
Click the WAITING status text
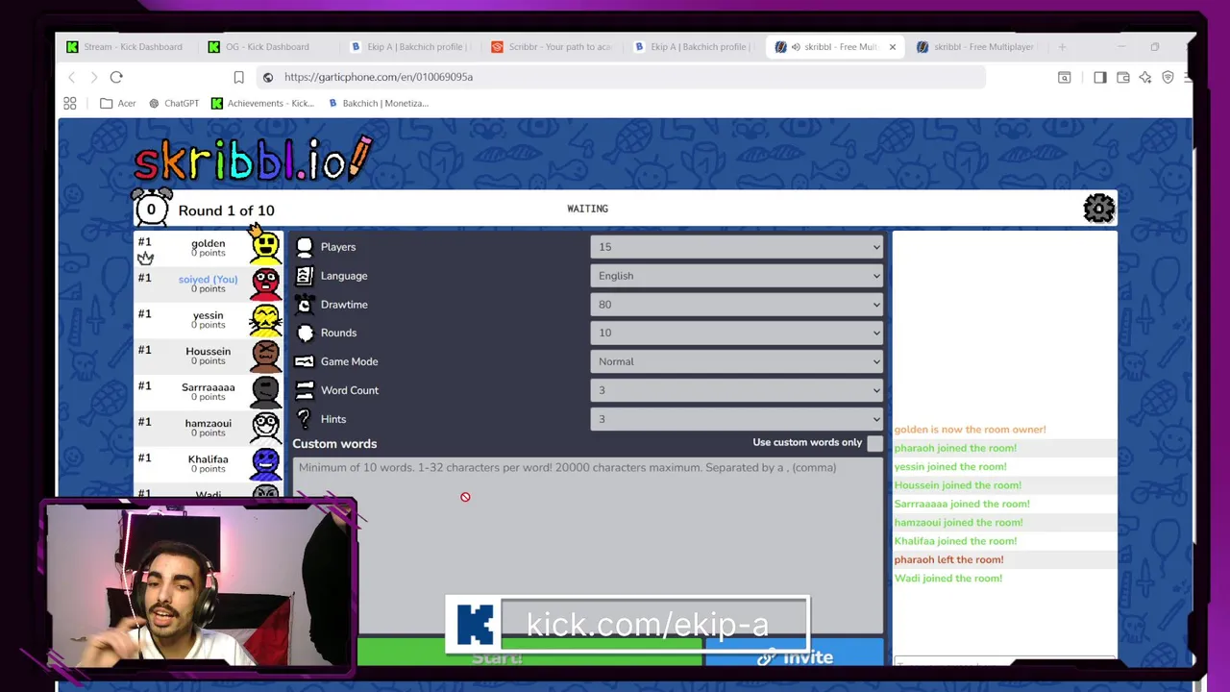587,209
